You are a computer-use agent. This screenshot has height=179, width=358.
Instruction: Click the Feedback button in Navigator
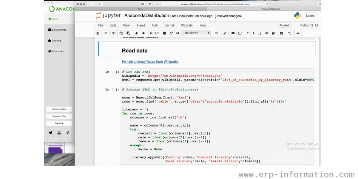(x=59, y=123)
